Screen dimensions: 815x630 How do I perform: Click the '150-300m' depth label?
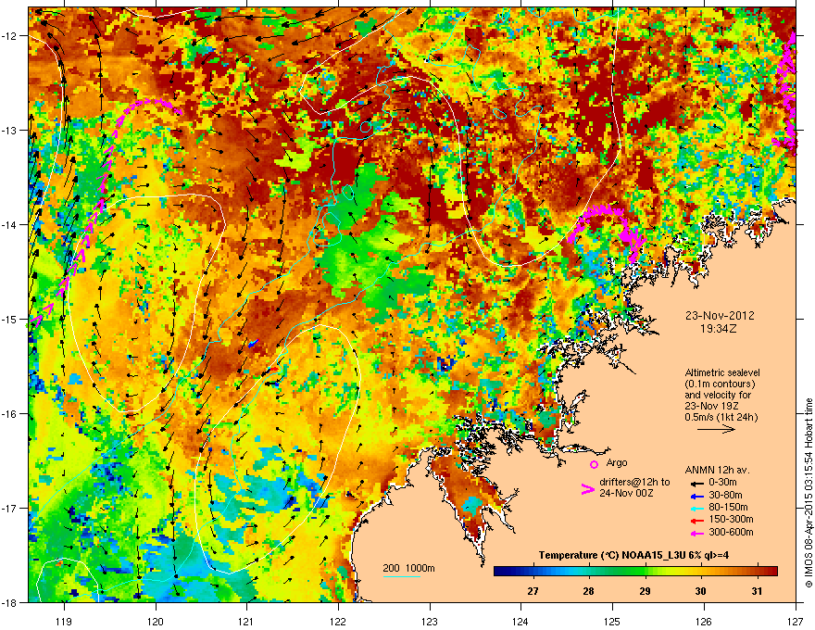[x=731, y=519]
